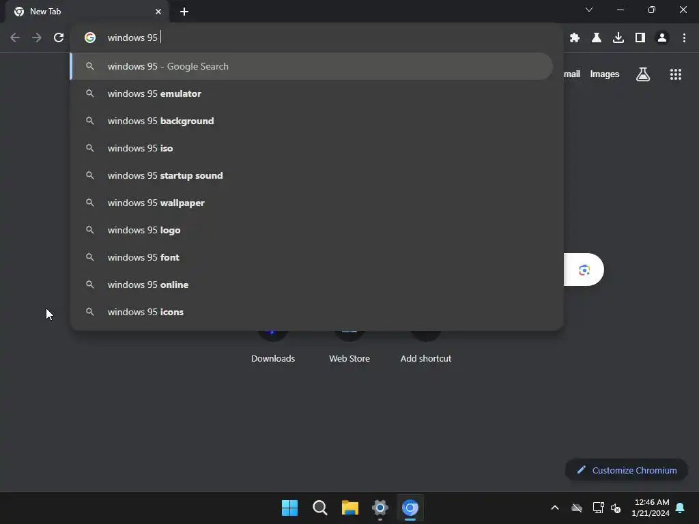Image resolution: width=699 pixels, height=524 pixels.
Task: Open Search Labs flask beside Images
Action: pos(643,74)
